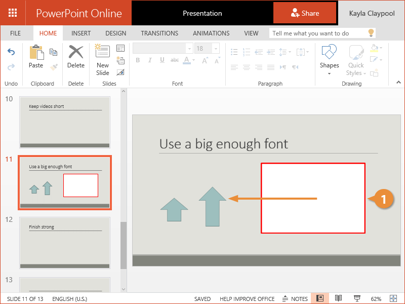This screenshot has height=304, width=405.
Task: Click the HELP IMPROVE OFFICE link
Action: point(247,299)
